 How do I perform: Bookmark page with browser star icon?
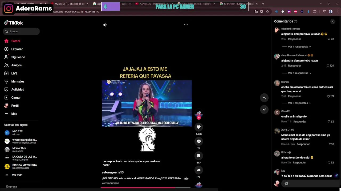[267, 12]
